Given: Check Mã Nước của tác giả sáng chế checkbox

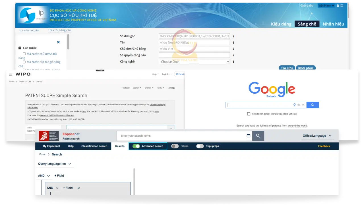Looking at the screenshot, I should point(24,62).
